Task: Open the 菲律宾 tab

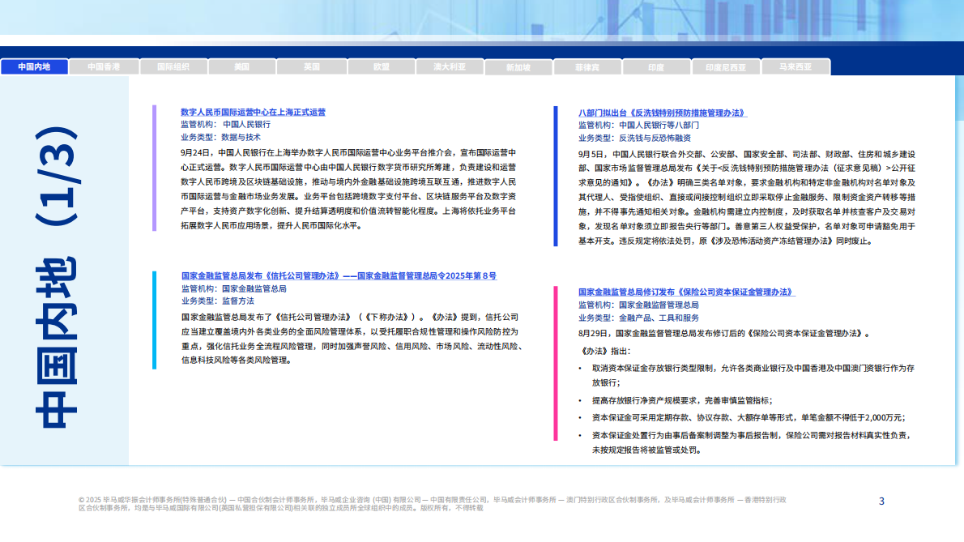Action: point(587,67)
